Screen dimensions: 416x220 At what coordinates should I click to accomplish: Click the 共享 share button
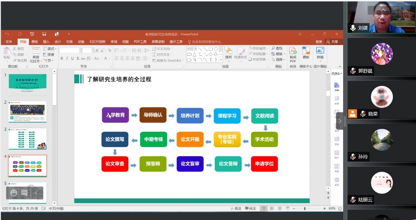click(x=332, y=42)
